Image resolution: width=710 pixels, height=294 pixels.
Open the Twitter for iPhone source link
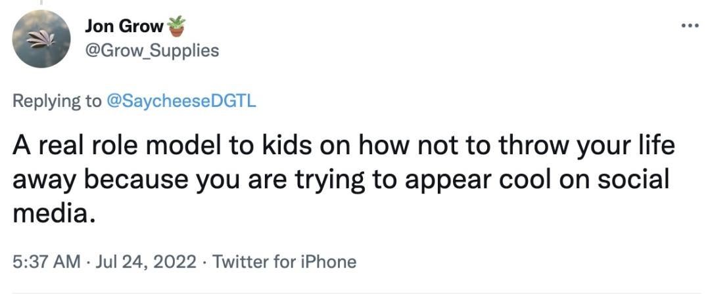[x=284, y=261]
